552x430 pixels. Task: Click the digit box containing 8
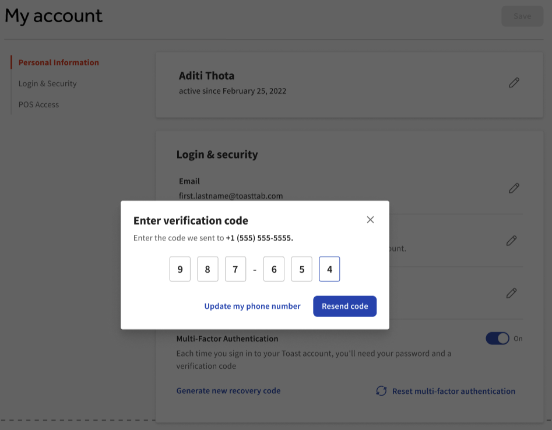[208, 269]
